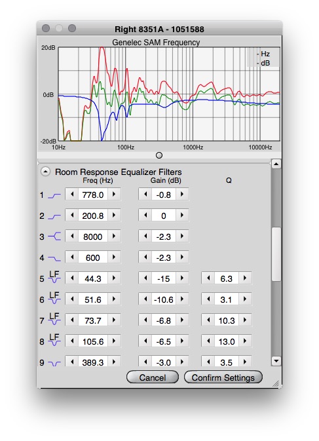Increase filter 6 Q value with right arrow
The height and width of the screenshot is (441, 319).
(245, 299)
